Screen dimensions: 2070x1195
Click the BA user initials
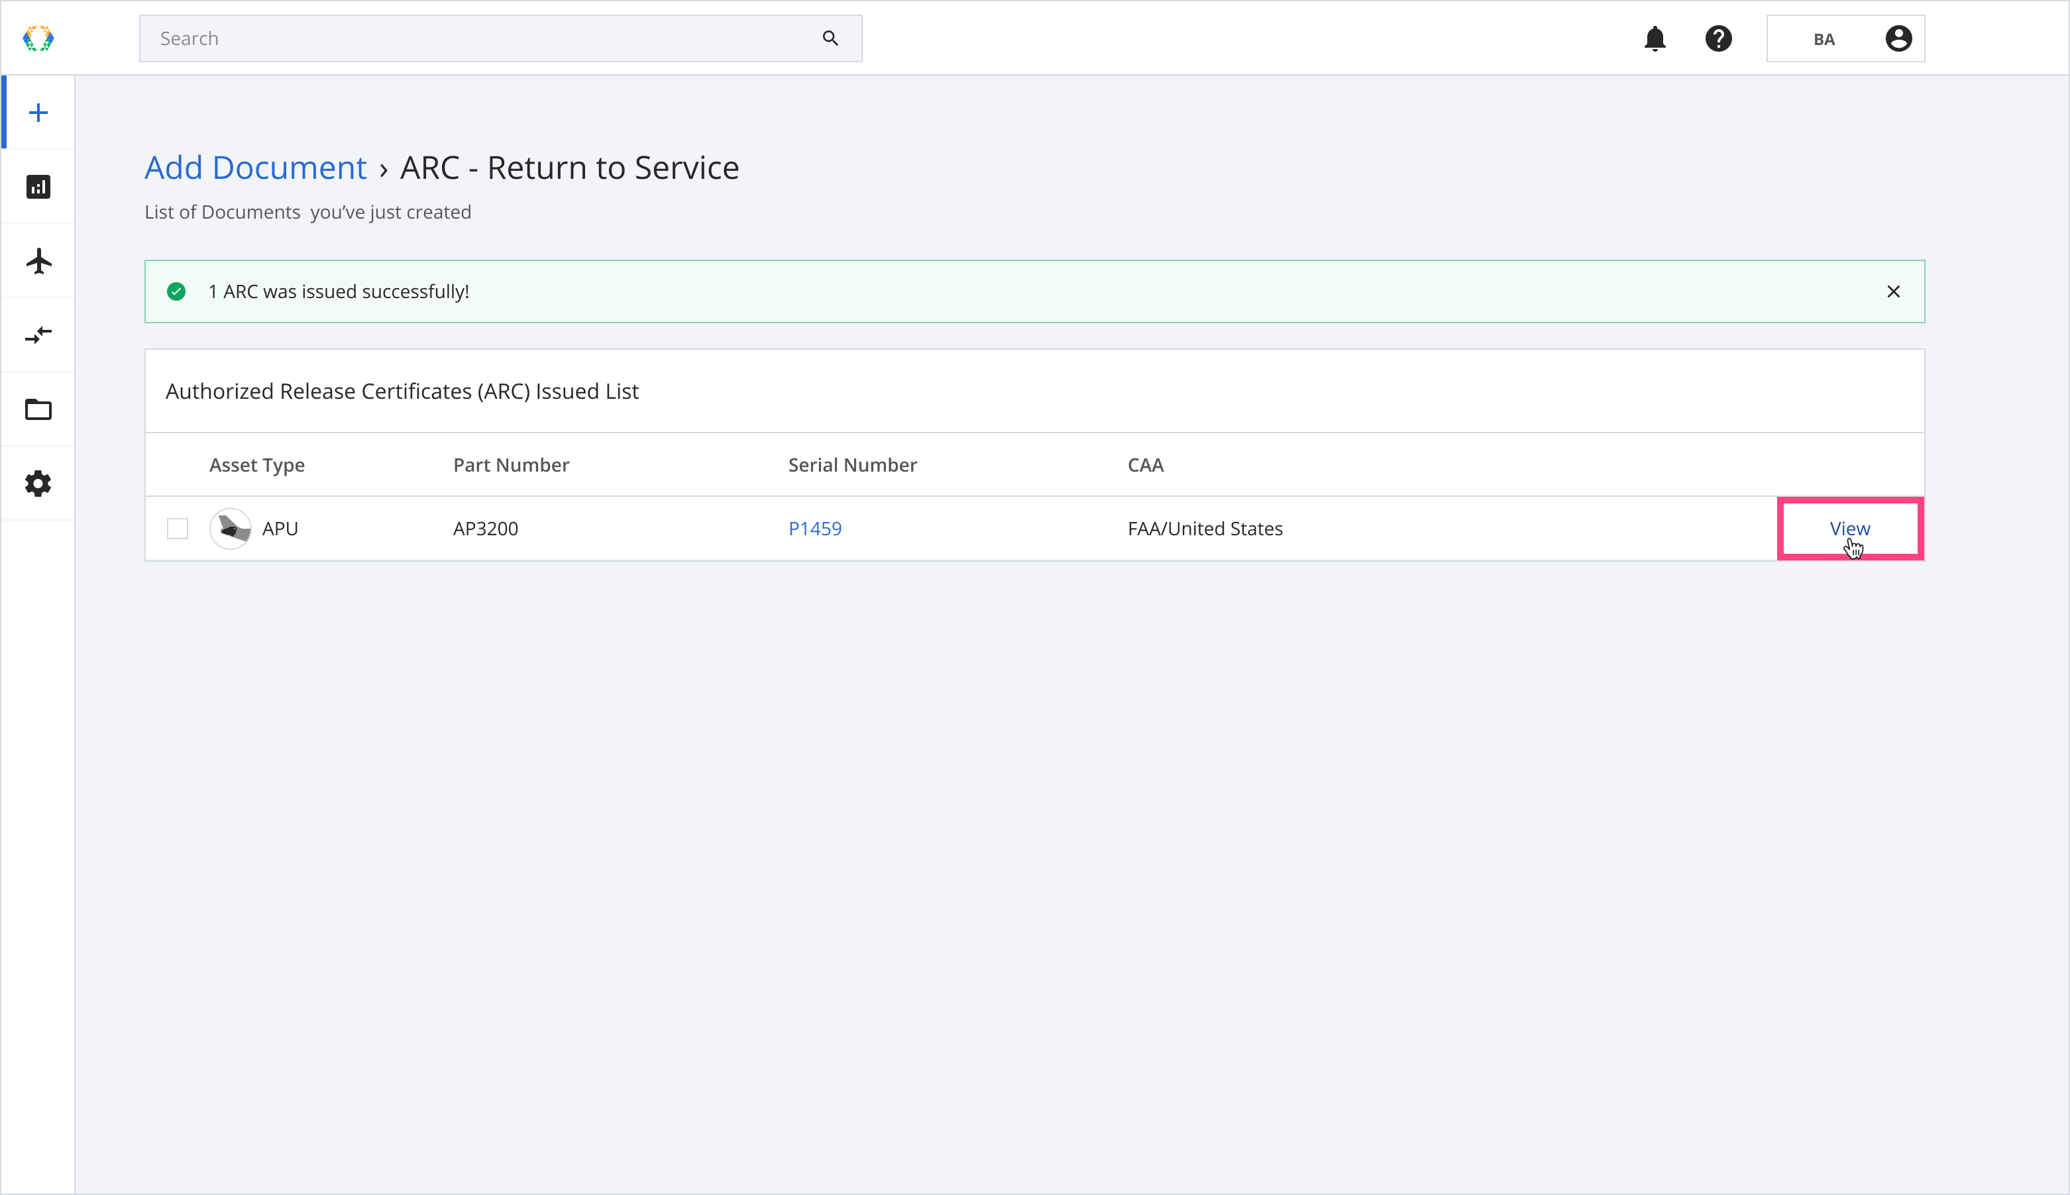1824,39
